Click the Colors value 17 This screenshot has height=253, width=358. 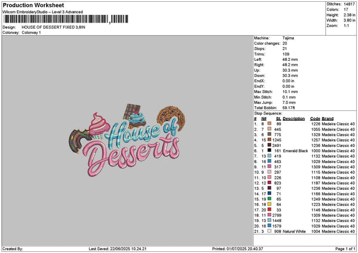pos(346,10)
